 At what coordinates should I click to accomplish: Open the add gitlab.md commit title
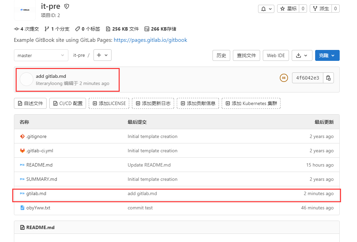[x=51, y=76]
